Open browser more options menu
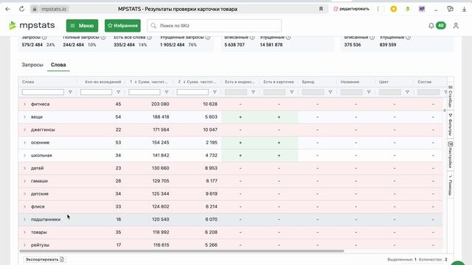This screenshot has width=472, height=265. click(378, 9)
